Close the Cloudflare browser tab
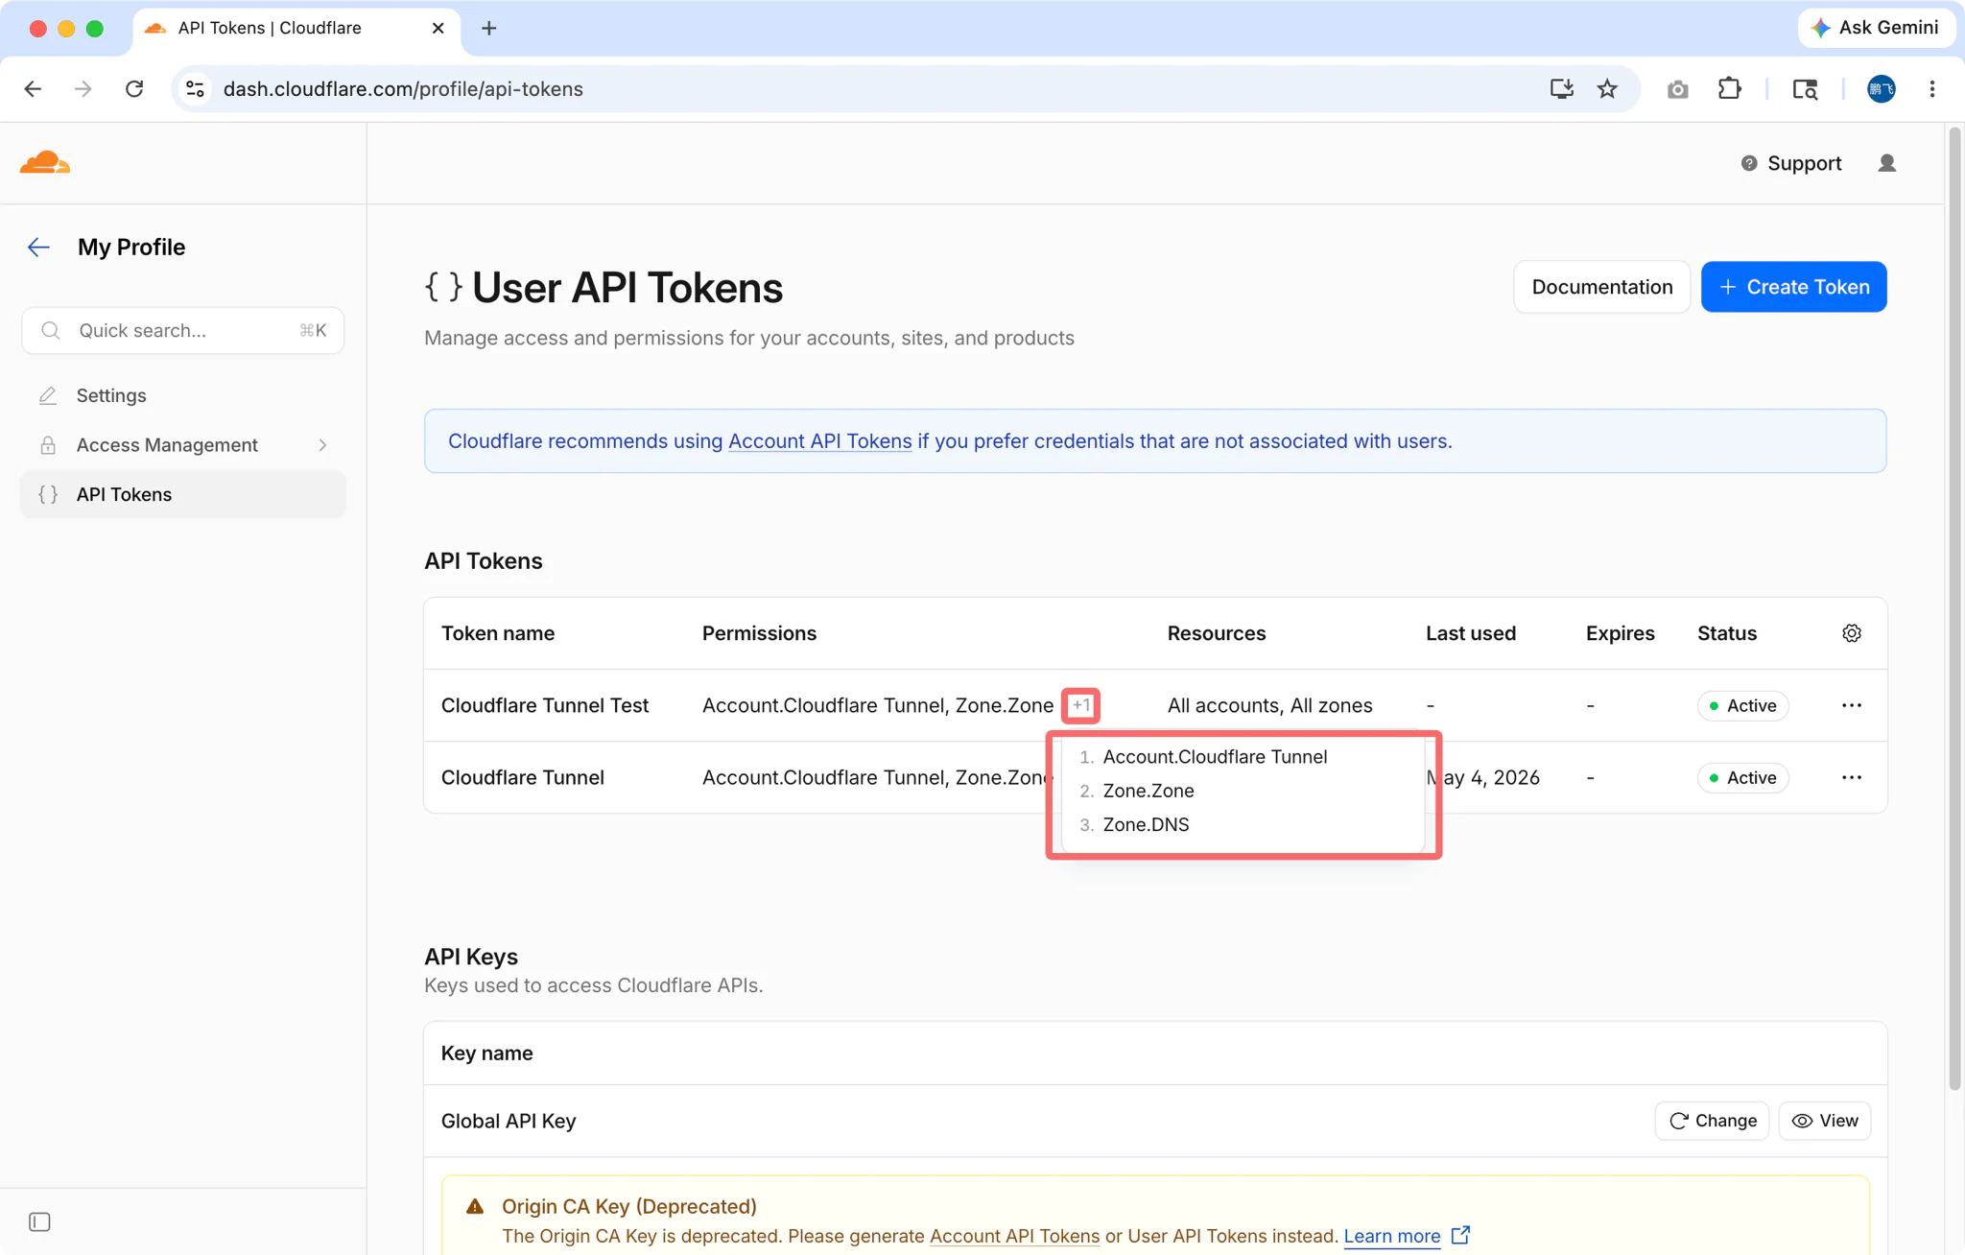The image size is (1965, 1255). tap(438, 28)
